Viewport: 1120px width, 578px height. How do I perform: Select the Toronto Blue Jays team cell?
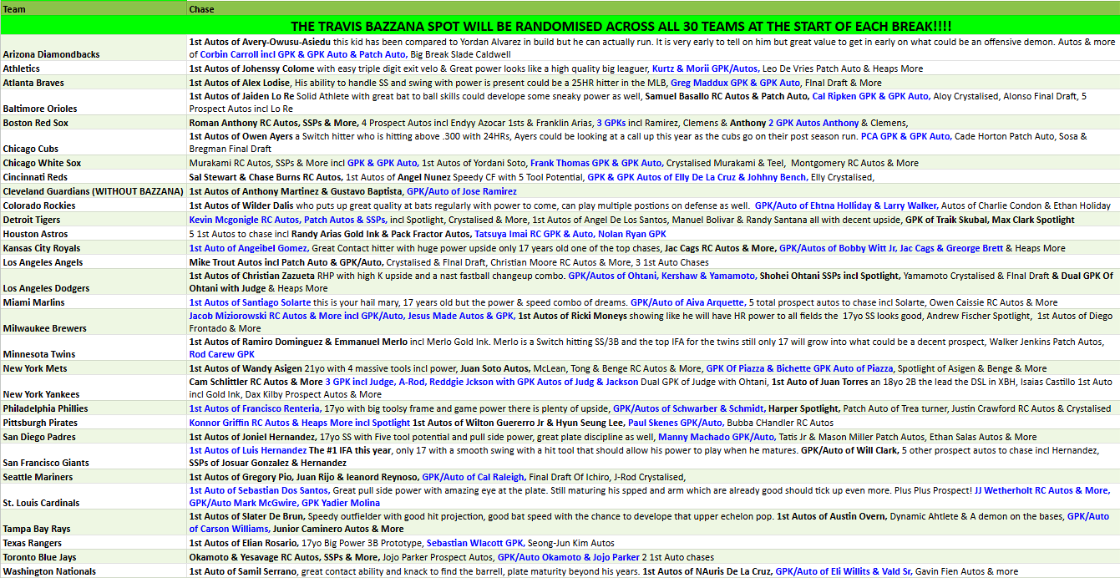(x=94, y=557)
